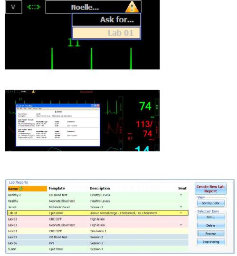The image size is (237, 256).
Task: Click the Sent mark in the James row
Action: click(181, 207)
